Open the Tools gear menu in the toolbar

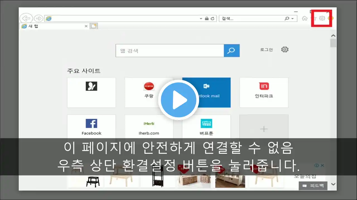coord(322,18)
